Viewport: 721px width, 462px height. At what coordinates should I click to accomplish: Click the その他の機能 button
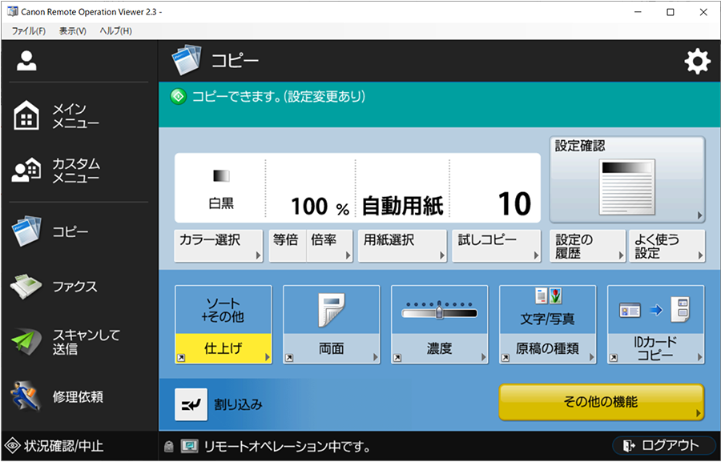tap(601, 402)
